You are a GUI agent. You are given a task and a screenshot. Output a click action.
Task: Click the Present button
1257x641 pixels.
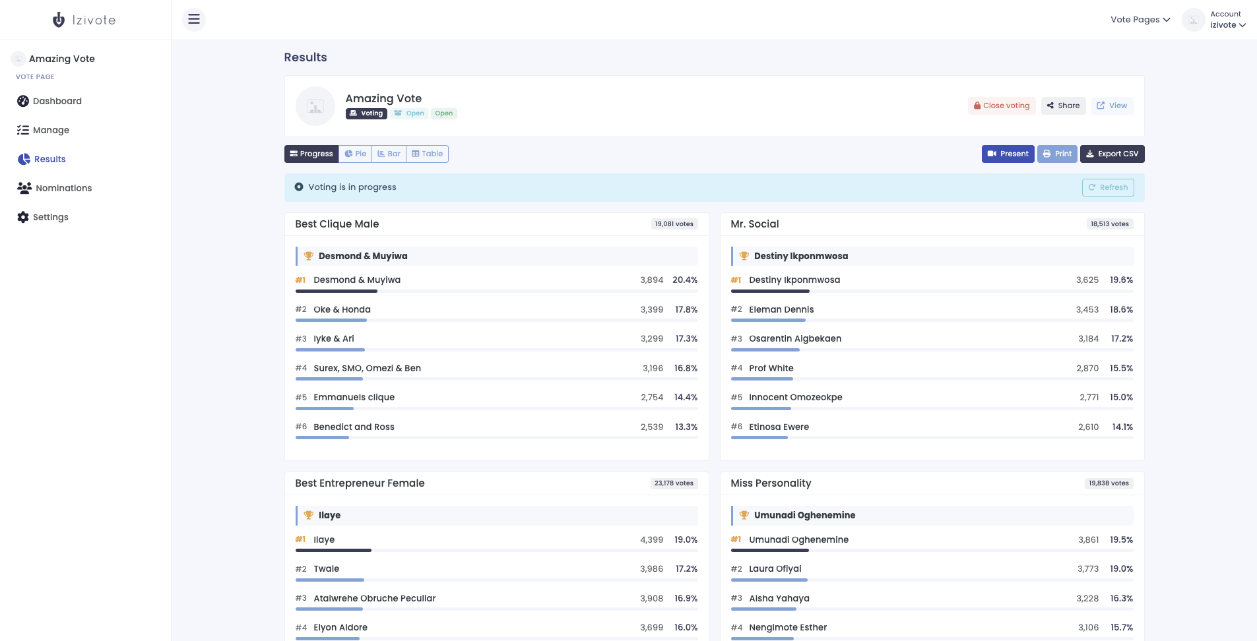1008,154
